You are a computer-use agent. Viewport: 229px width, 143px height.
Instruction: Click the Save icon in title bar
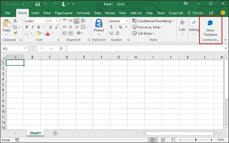click(x=38, y=4)
